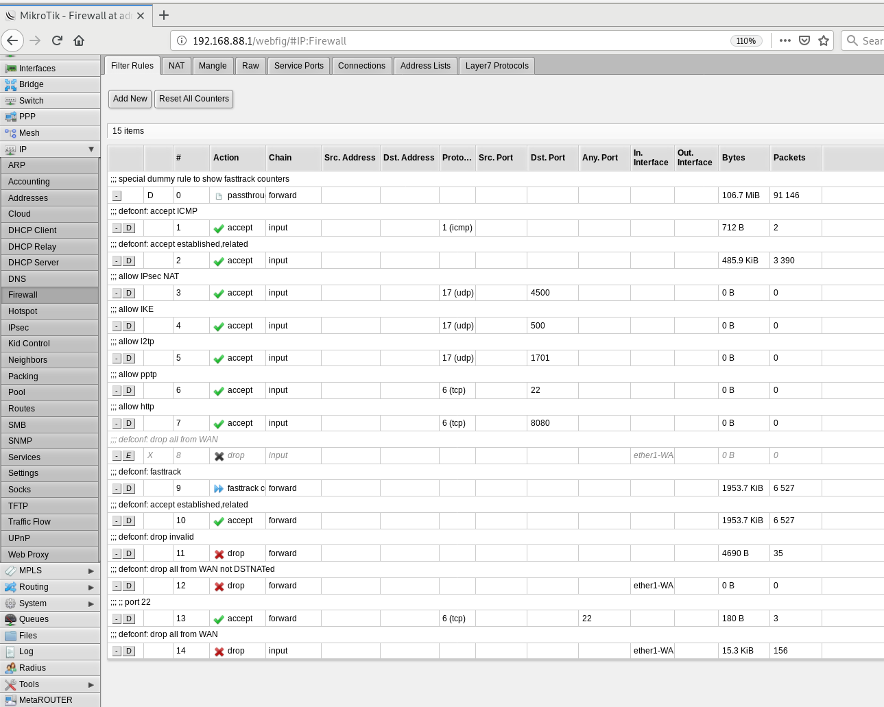The image size is (884, 707).
Task: Open Routing menu icon
Action: click(10, 587)
